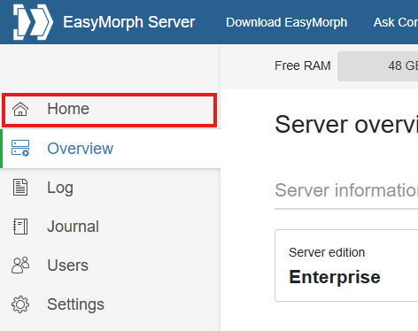This screenshot has width=418, height=331.
Task: Select the Overview sidebar item
Action: tap(111, 149)
